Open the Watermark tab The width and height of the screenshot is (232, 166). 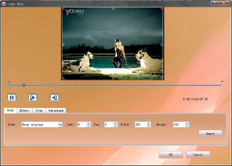click(x=56, y=110)
